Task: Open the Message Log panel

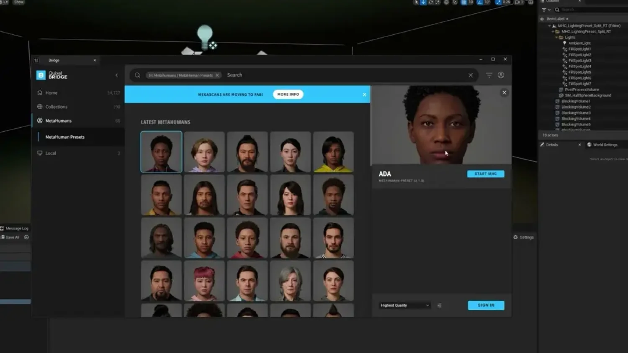Action: [15, 228]
